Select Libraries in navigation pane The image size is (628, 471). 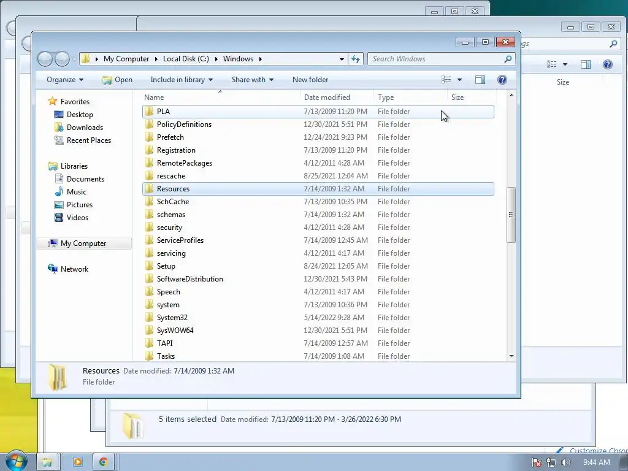[x=74, y=166]
